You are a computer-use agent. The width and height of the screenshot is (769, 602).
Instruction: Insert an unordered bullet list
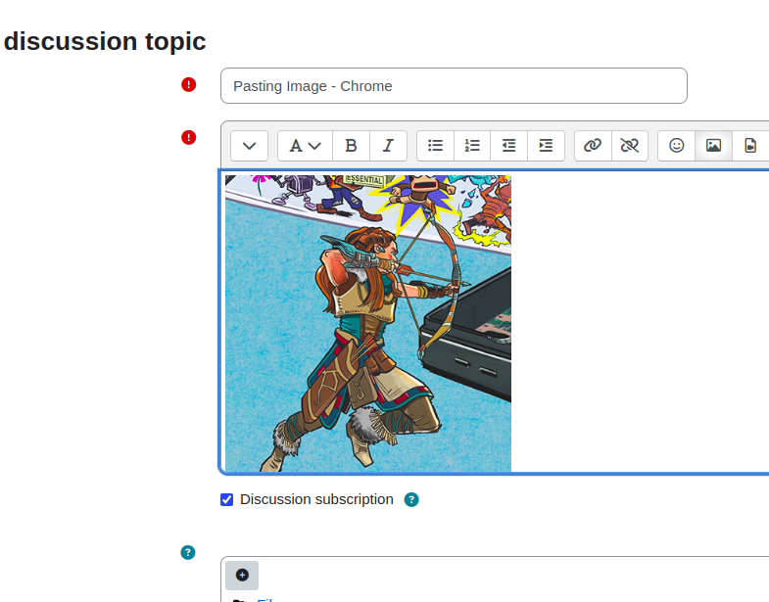(435, 146)
